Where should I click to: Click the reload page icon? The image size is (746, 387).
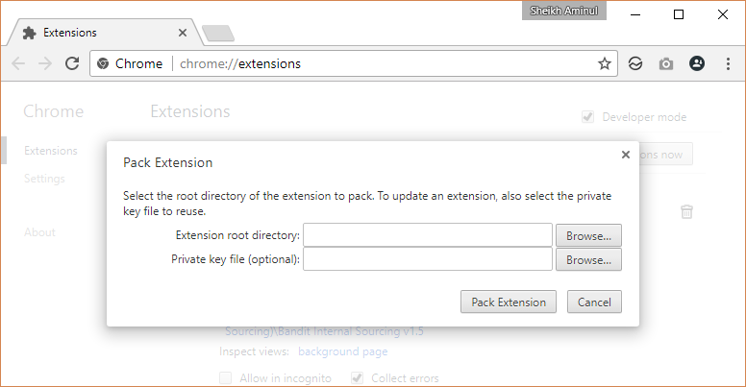[x=71, y=63]
